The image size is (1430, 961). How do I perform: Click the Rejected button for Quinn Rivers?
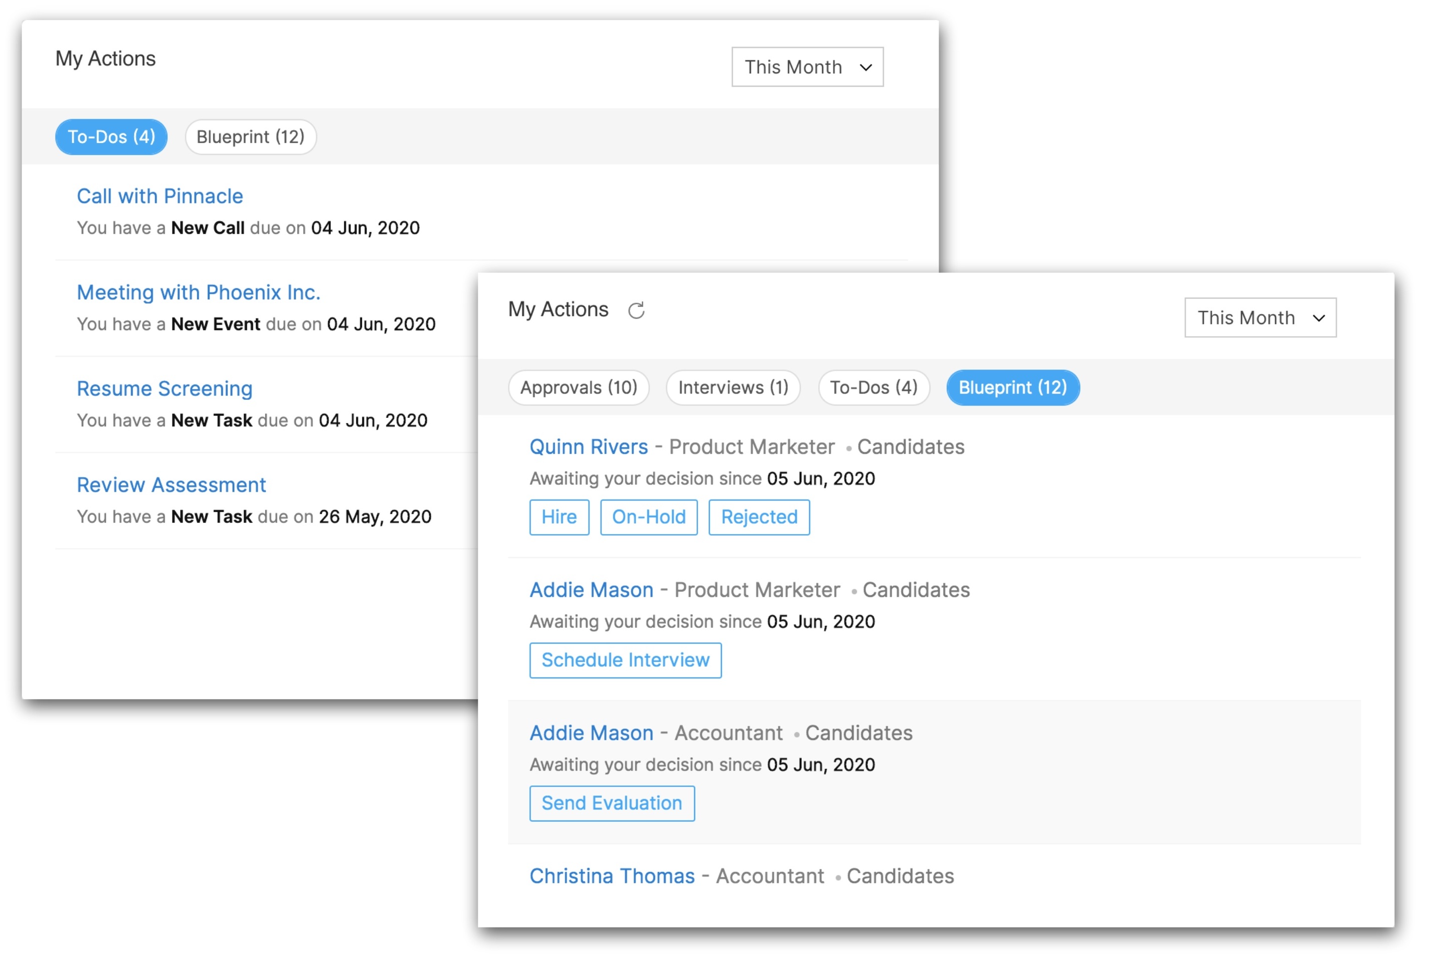click(758, 517)
